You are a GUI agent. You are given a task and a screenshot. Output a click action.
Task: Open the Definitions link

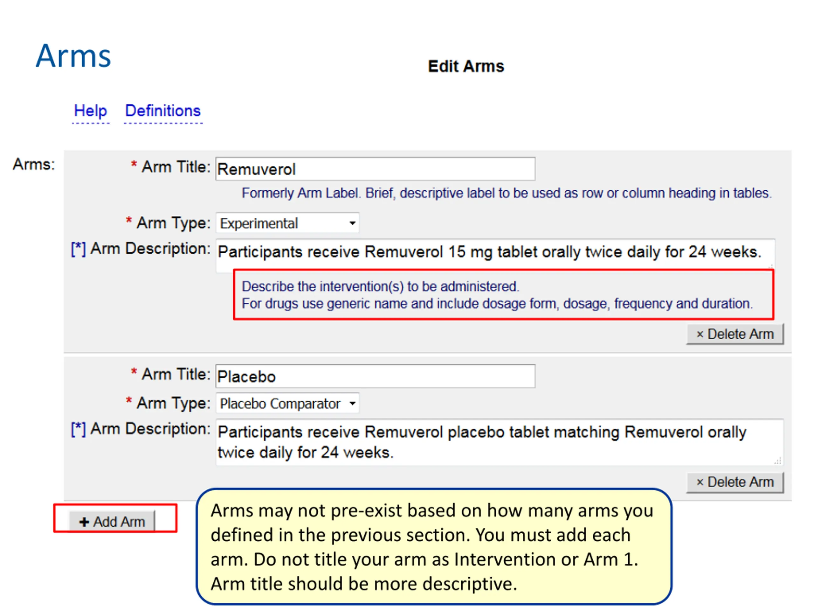point(163,111)
